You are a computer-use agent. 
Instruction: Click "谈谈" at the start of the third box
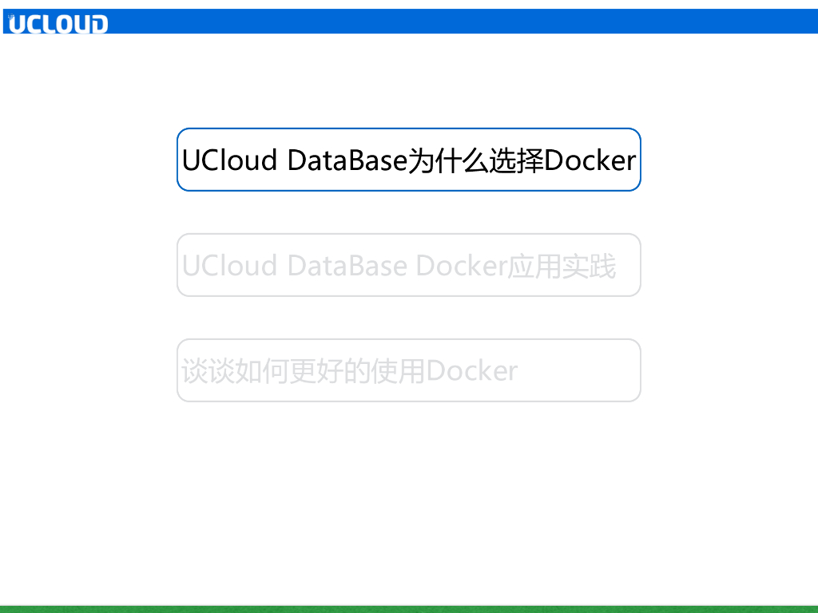coord(208,371)
